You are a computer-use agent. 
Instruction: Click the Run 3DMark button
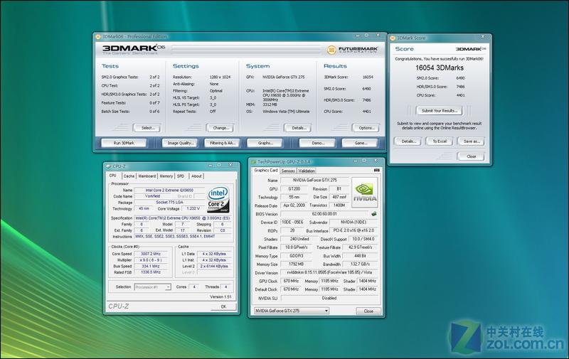[x=124, y=143]
